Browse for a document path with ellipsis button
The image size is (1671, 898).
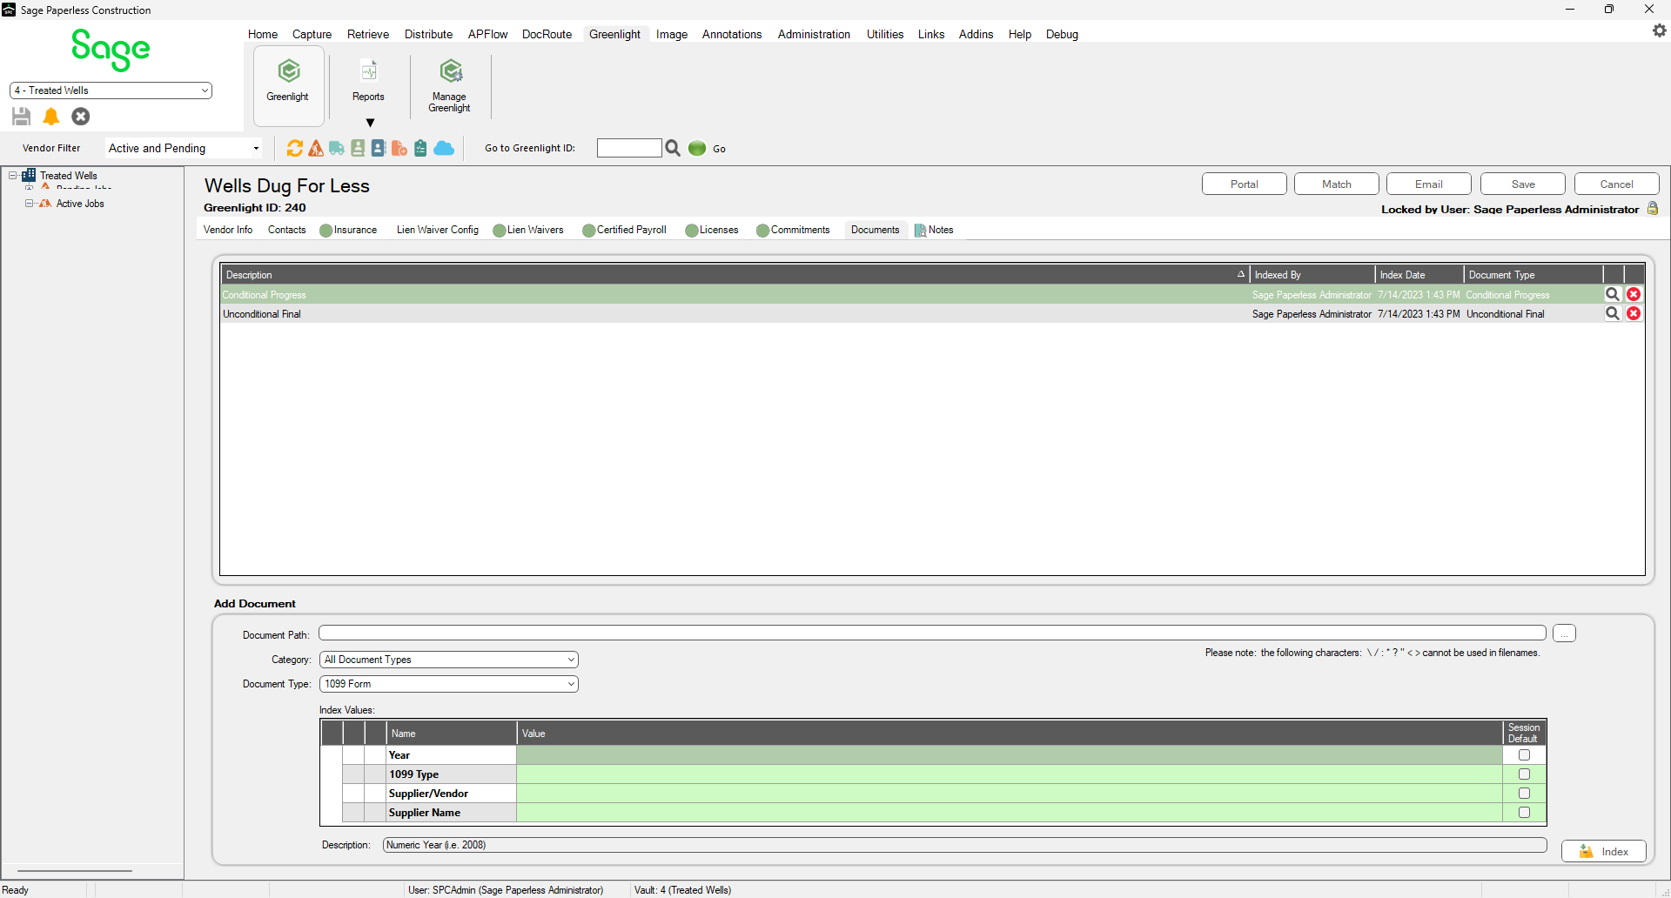1565,634
